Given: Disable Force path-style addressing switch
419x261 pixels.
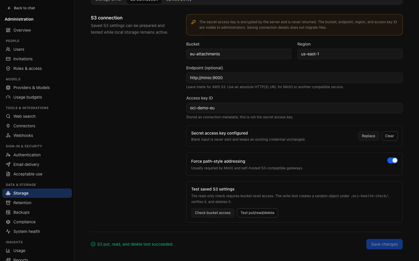Looking at the screenshot, I should pyautogui.click(x=392, y=160).
